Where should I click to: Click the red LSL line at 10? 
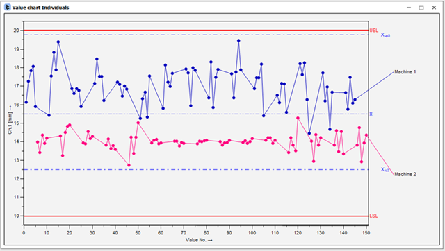coord(196,216)
